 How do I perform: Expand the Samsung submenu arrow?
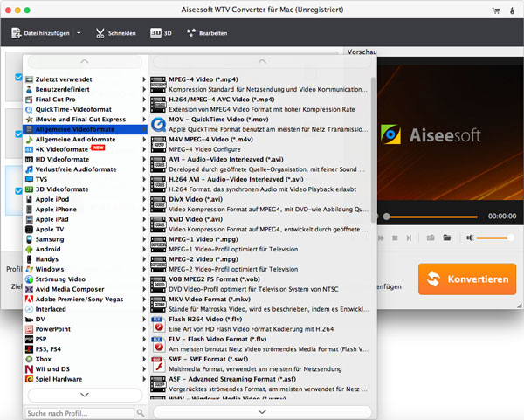(x=144, y=239)
